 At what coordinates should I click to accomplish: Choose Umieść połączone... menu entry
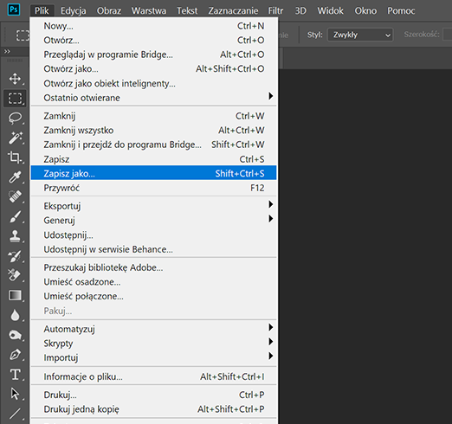pyautogui.click(x=153, y=296)
